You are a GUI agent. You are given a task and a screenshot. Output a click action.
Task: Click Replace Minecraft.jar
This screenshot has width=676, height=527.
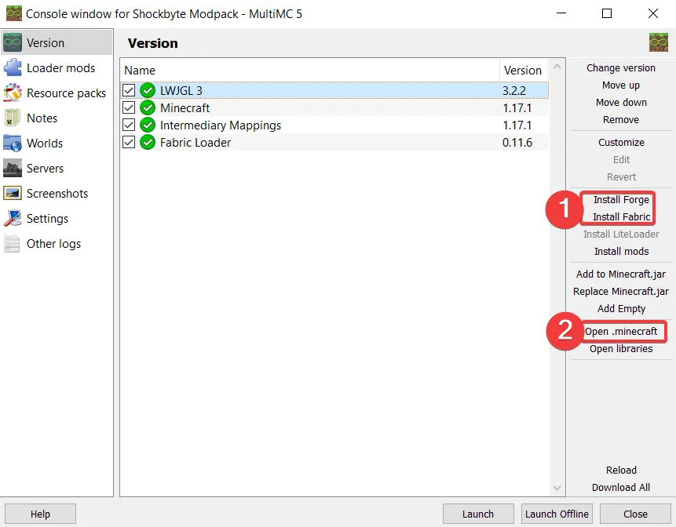pyautogui.click(x=621, y=292)
